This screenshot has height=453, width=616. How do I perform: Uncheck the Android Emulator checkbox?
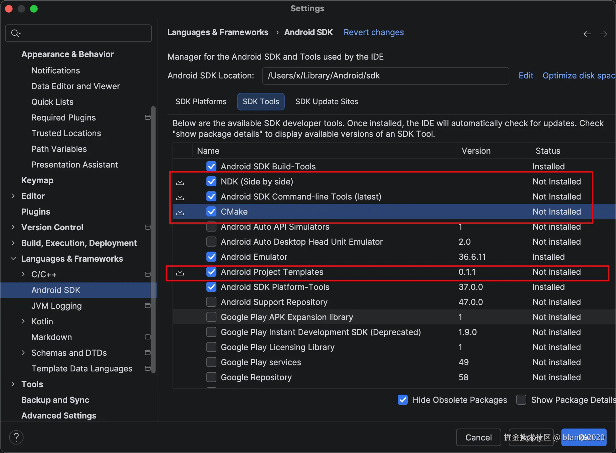point(211,257)
